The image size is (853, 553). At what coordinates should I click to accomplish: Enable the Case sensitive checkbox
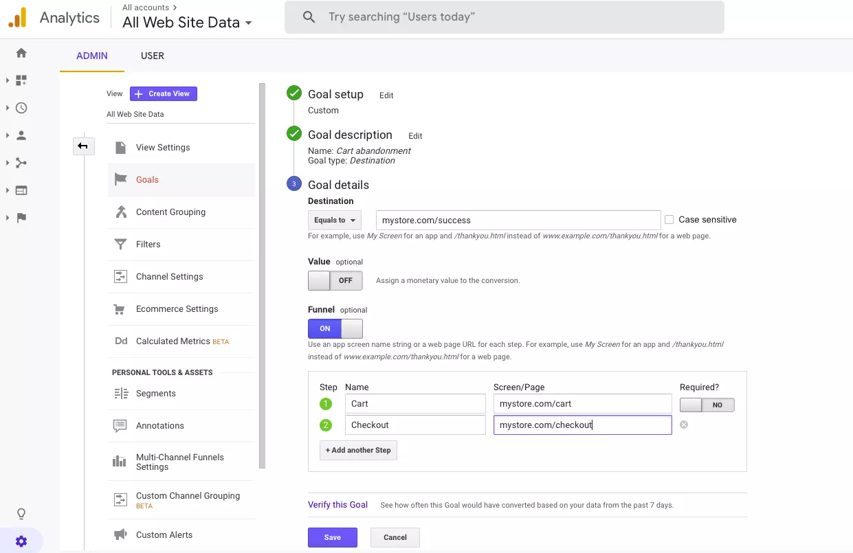click(x=669, y=219)
